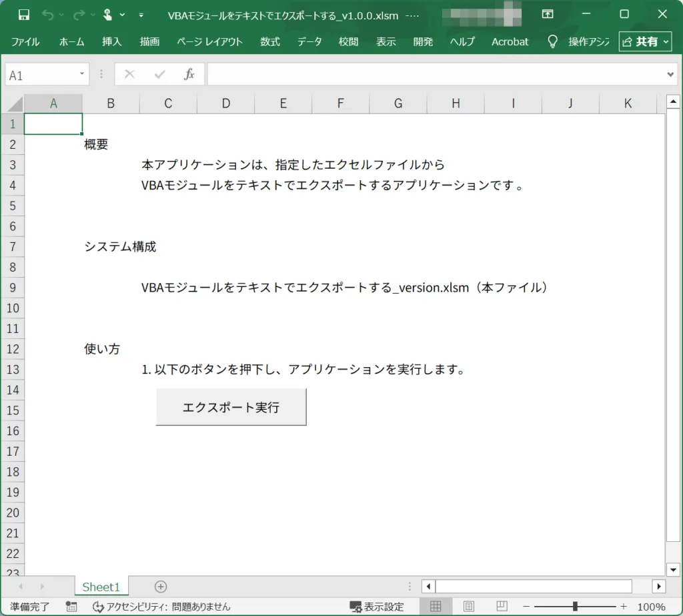Screen dimensions: 683x616
Task: Open the 開発 ribbon tab
Action: 423,41
